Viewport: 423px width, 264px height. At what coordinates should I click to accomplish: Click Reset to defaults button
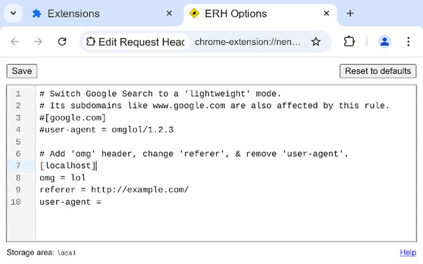(x=378, y=71)
